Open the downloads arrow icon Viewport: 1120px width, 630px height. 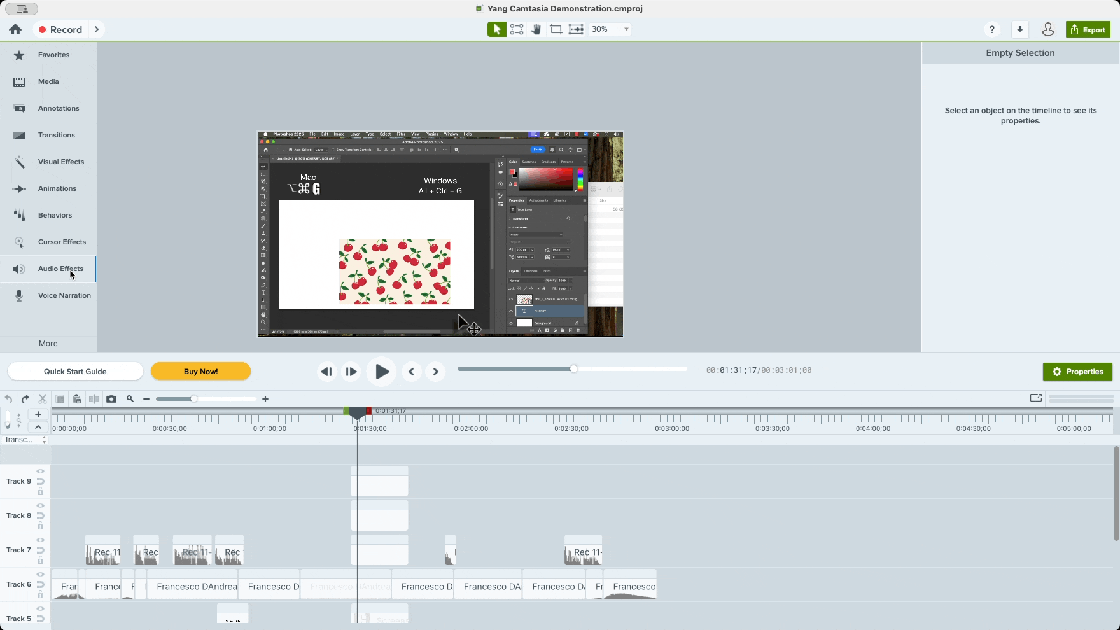pyautogui.click(x=1020, y=29)
